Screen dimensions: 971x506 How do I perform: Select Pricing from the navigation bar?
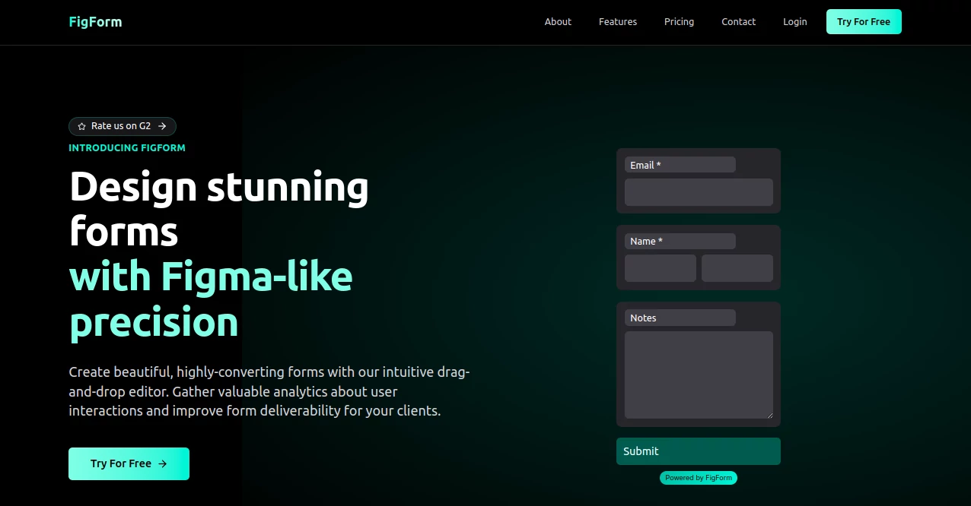pos(679,21)
